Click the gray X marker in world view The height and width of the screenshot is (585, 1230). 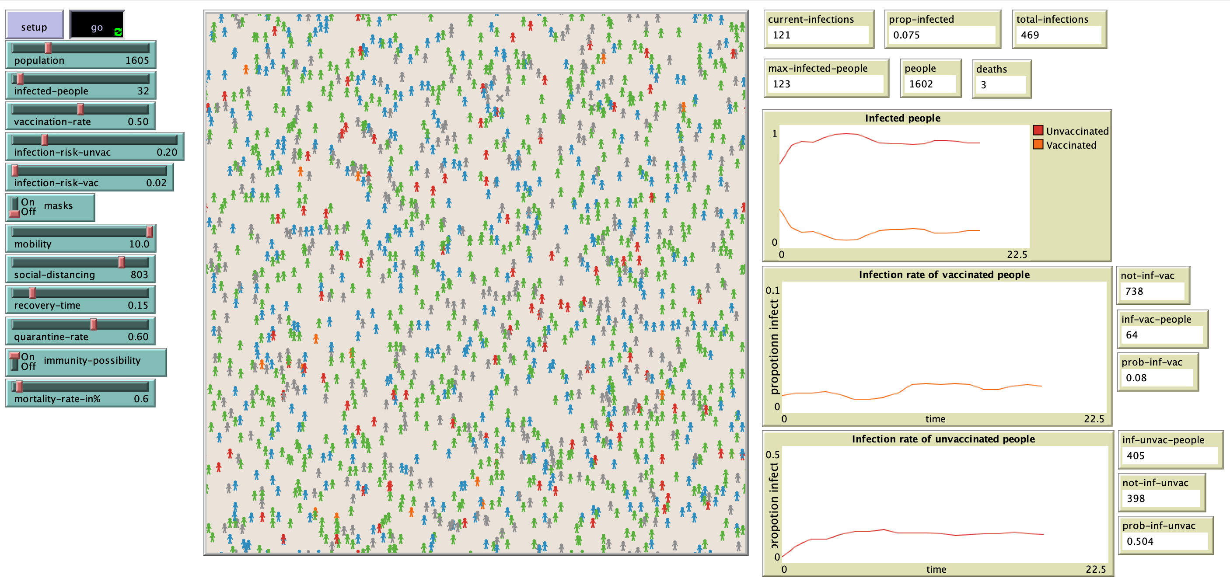[500, 98]
